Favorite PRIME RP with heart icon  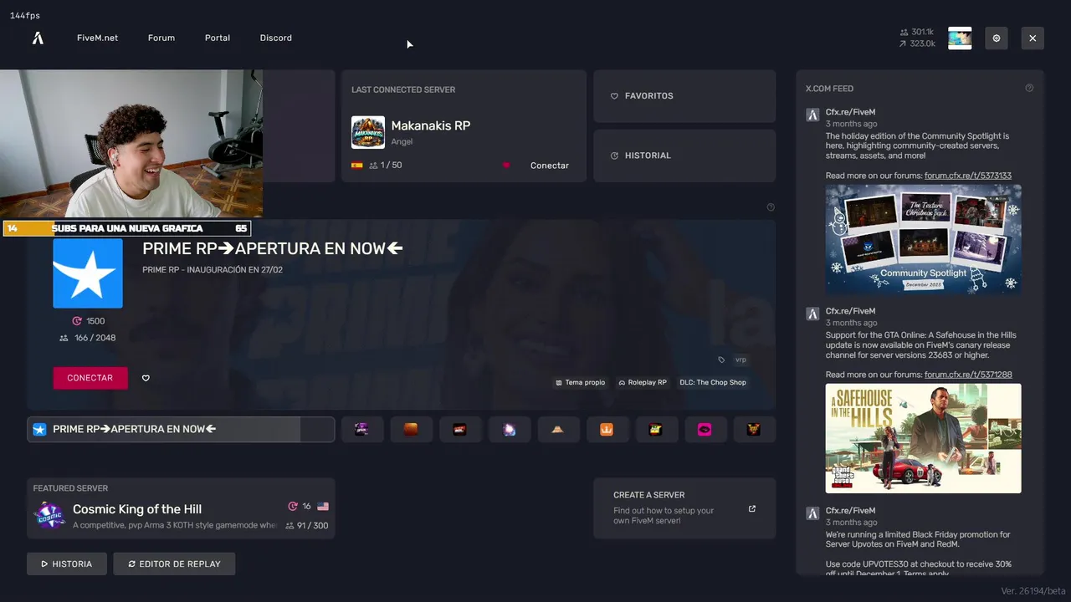[x=146, y=378]
